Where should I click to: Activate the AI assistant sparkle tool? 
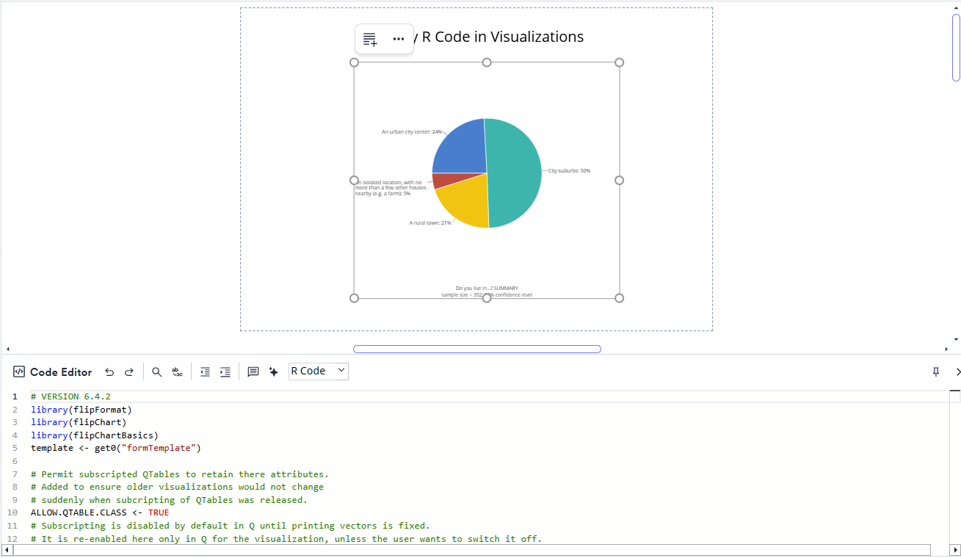[x=273, y=372]
